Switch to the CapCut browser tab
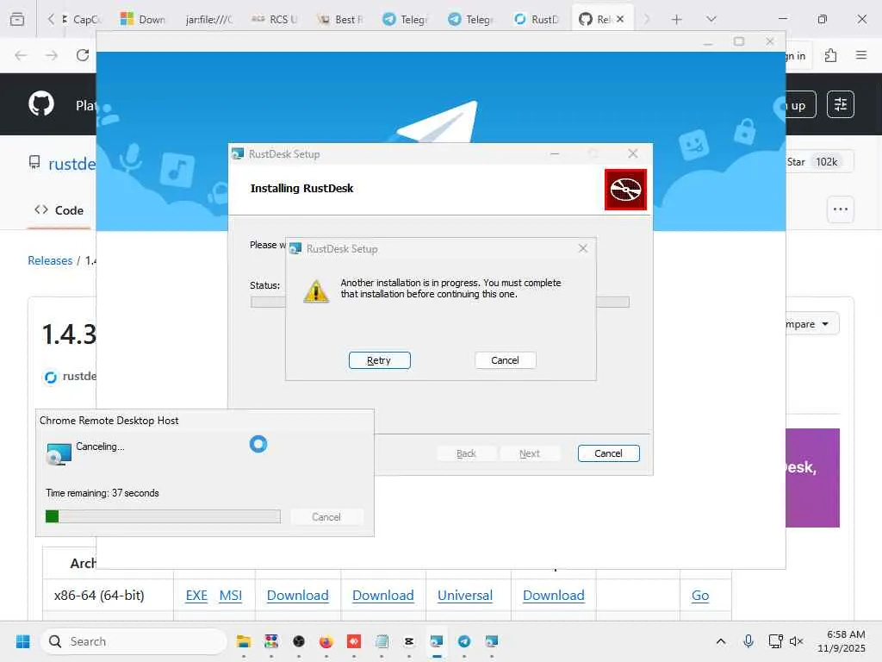 (x=82, y=19)
